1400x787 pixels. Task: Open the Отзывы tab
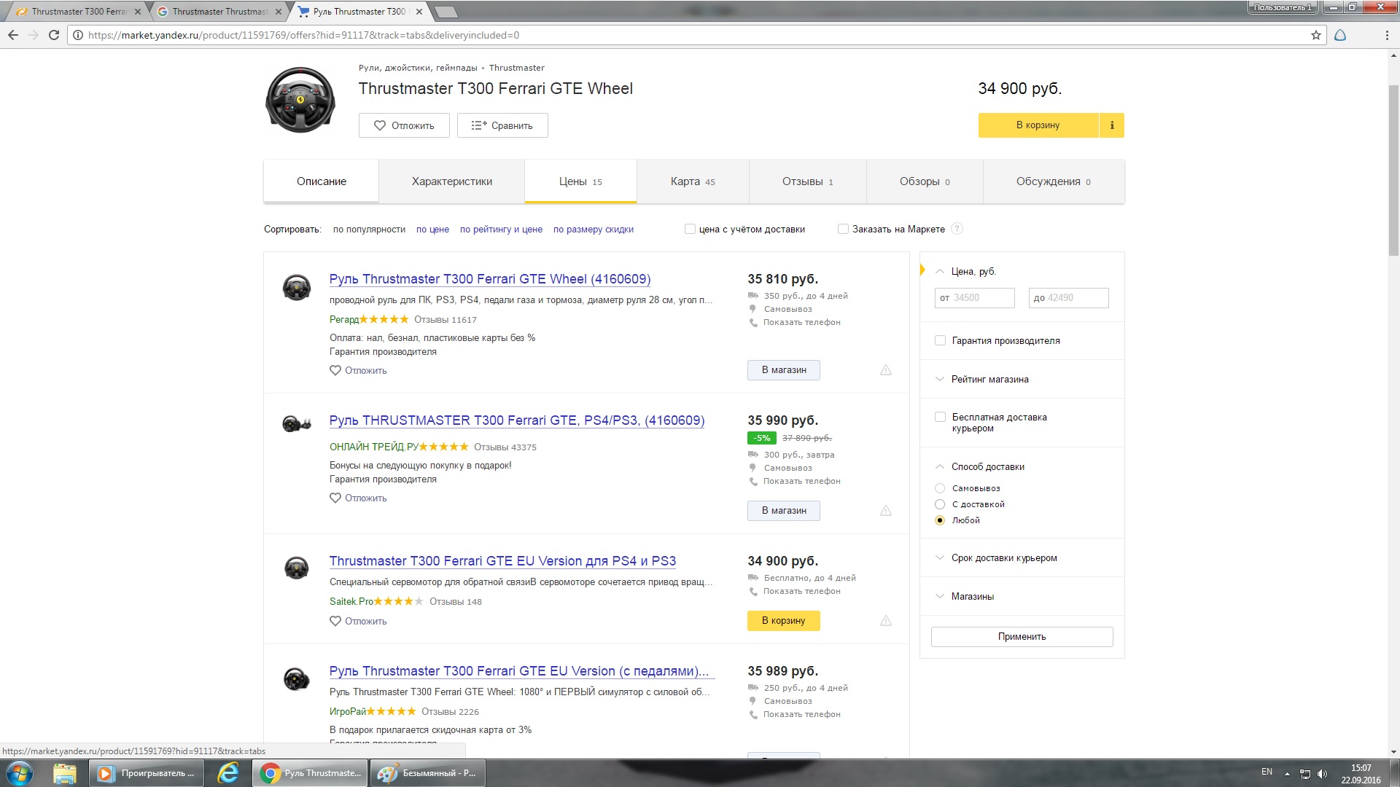pyautogui.click(x=806, y=181)
